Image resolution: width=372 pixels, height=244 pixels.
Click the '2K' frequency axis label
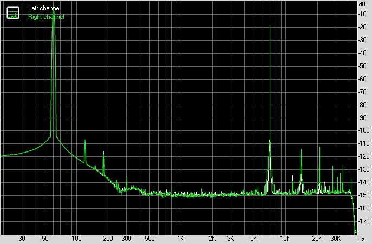(x=212, y=238)
